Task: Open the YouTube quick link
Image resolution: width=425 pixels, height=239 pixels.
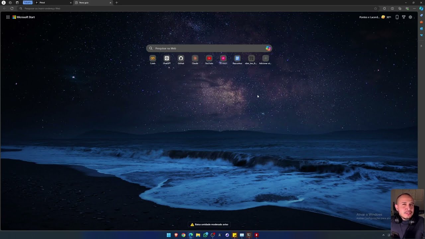Action: (x=209, y=60)
